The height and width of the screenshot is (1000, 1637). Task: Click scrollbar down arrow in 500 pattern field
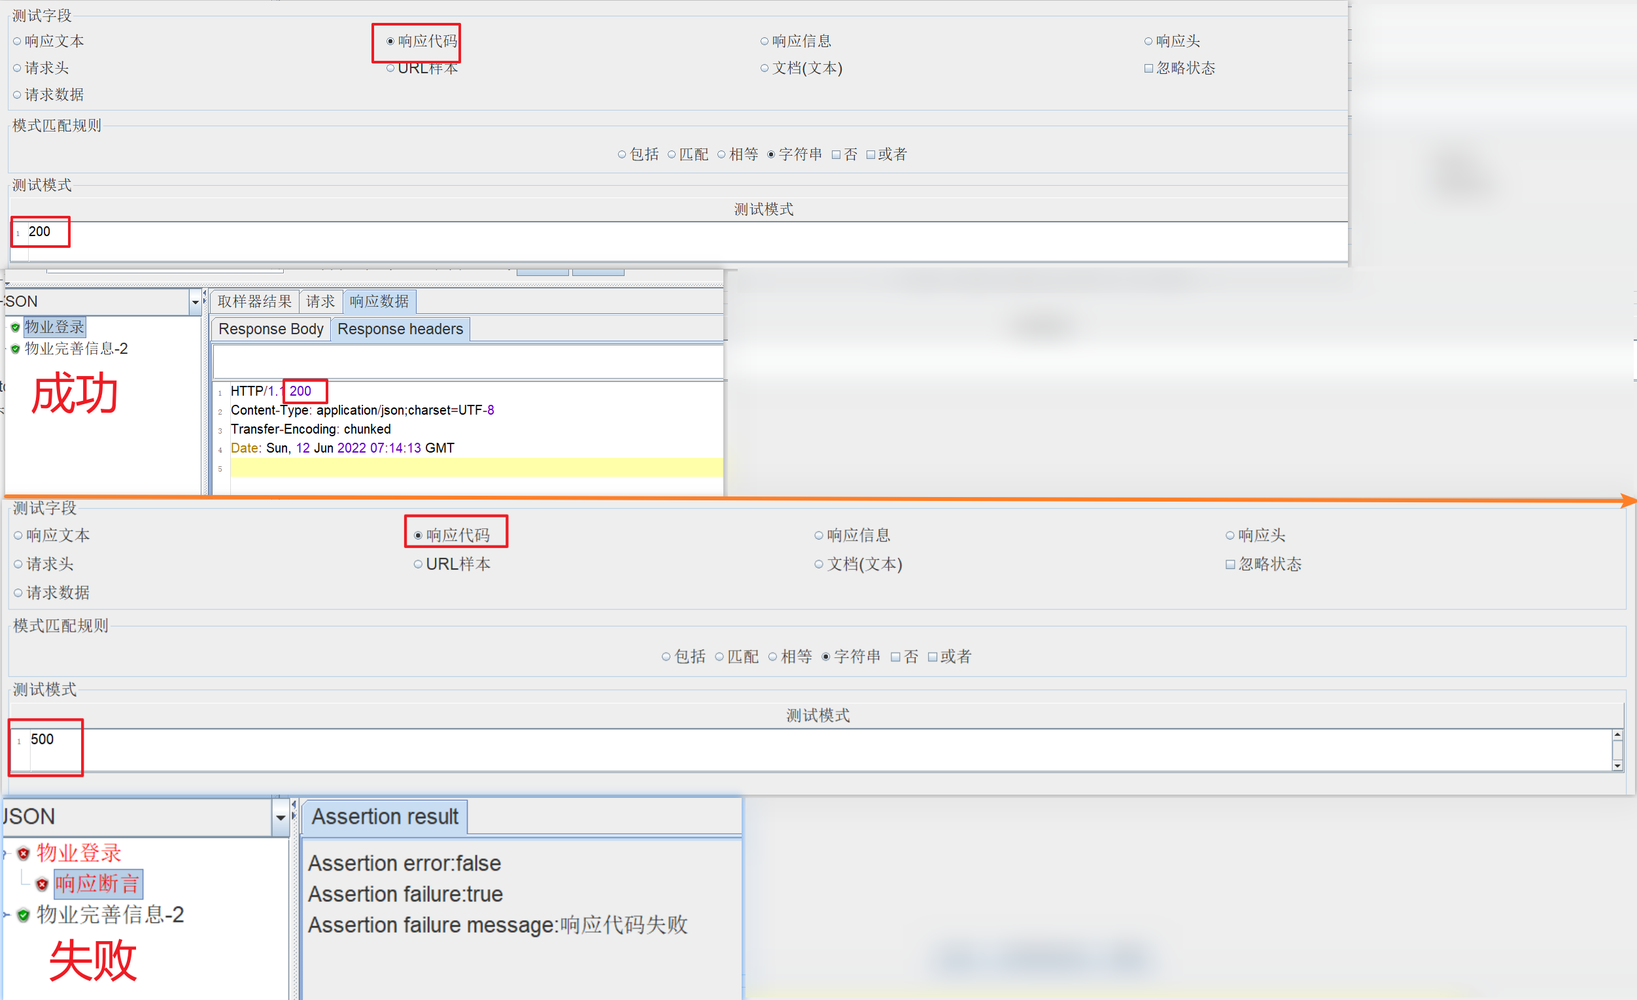(x=1617, y=765)
